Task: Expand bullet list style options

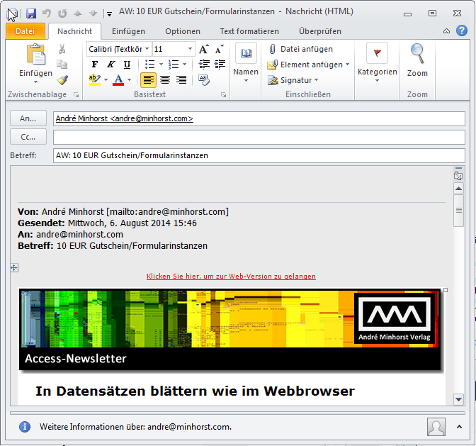Action: click(x=161, y=64)
